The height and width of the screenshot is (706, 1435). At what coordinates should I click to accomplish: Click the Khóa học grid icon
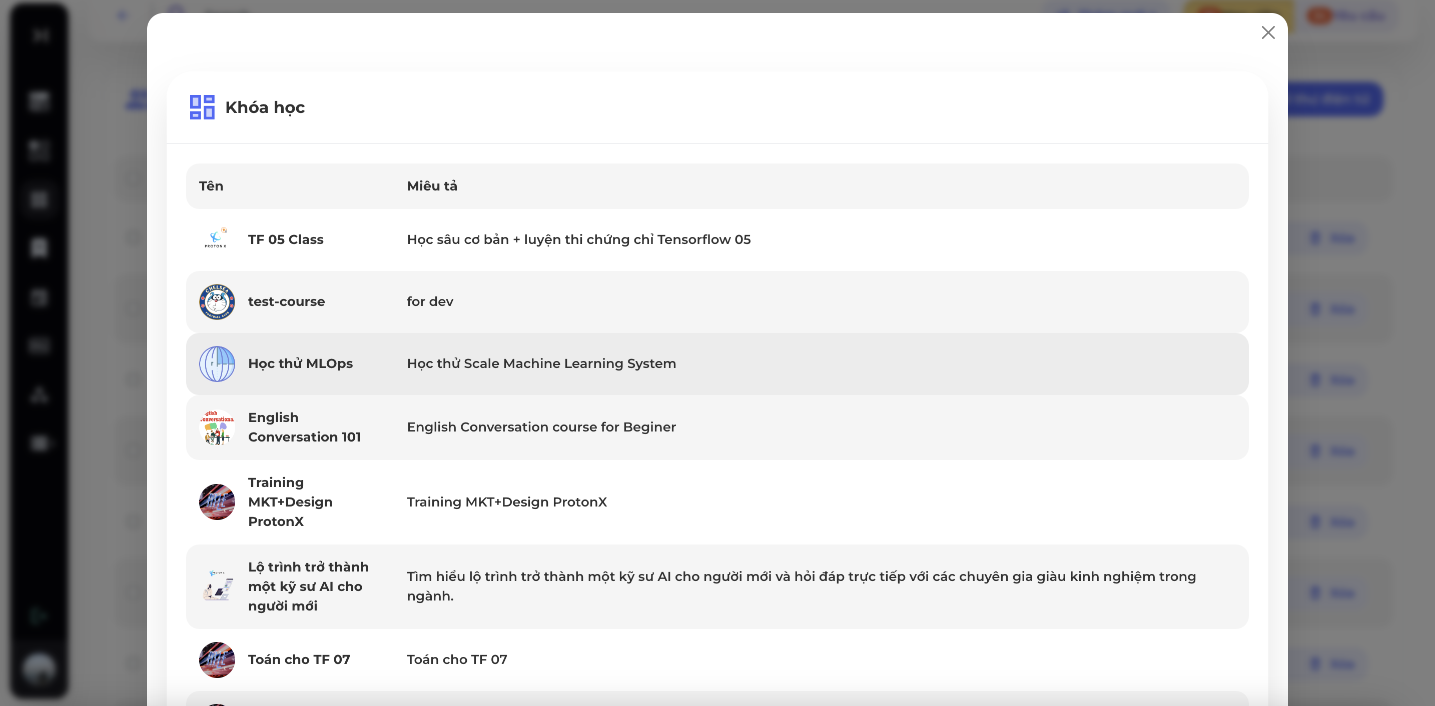tap(202, 107)
